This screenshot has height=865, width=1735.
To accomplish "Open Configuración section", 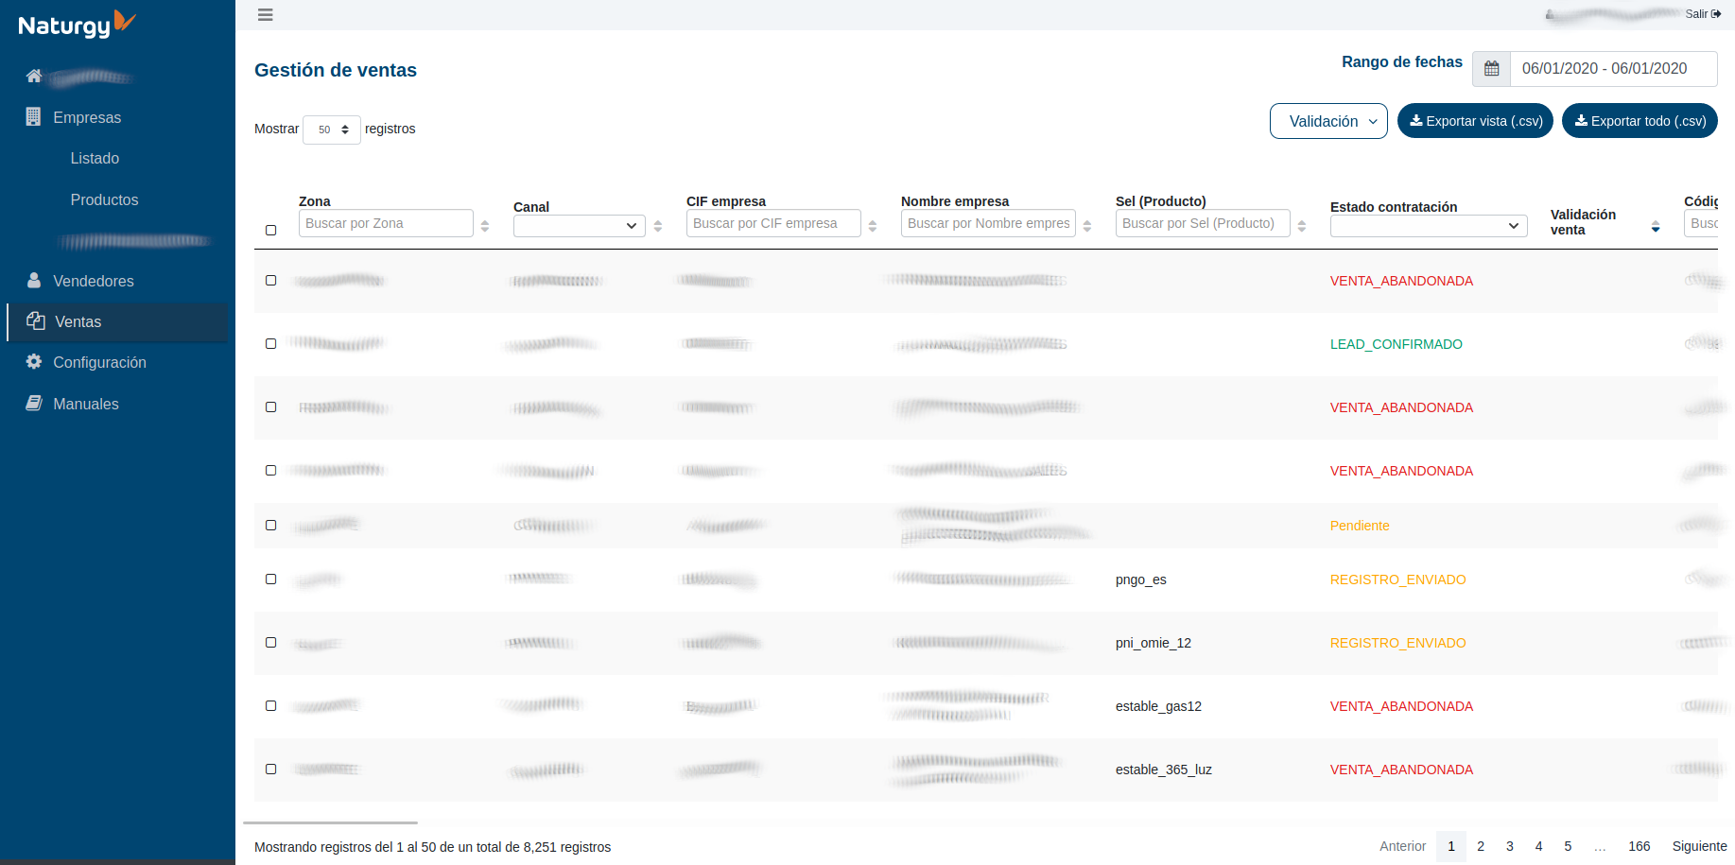I will click(99, 362).
